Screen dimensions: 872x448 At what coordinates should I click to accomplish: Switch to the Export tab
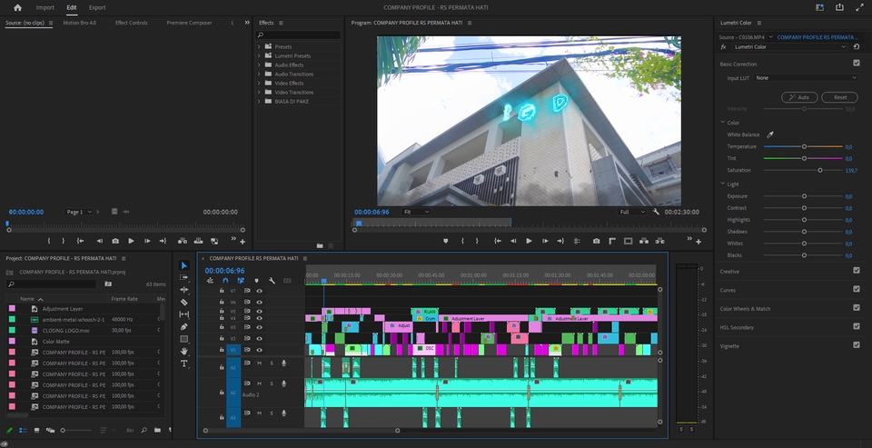[97, 8]
